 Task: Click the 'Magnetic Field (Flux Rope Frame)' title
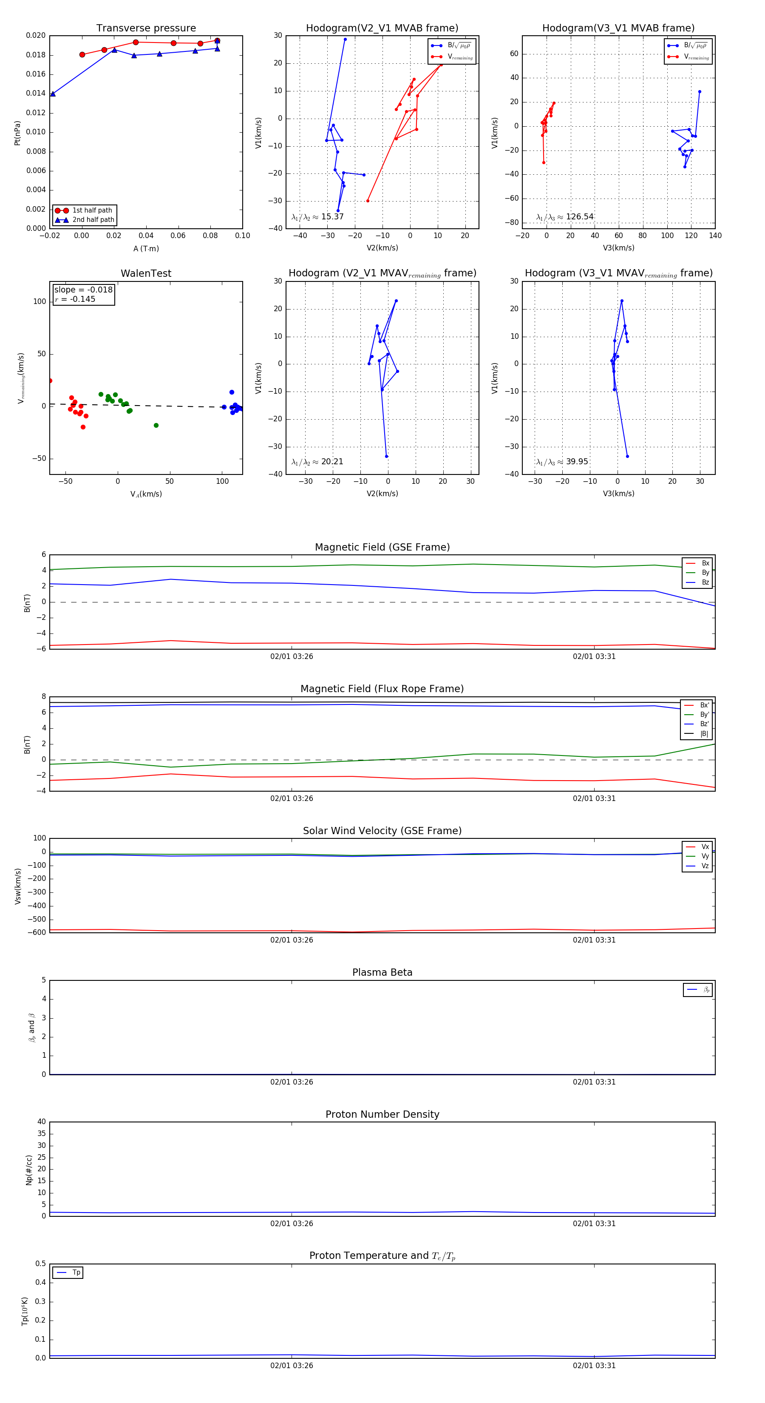point(382,689)
